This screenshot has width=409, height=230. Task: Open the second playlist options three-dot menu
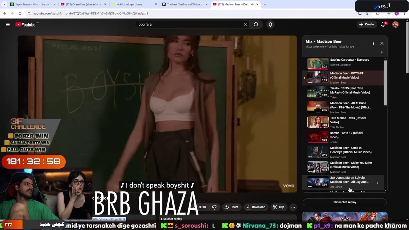[382, 53]
